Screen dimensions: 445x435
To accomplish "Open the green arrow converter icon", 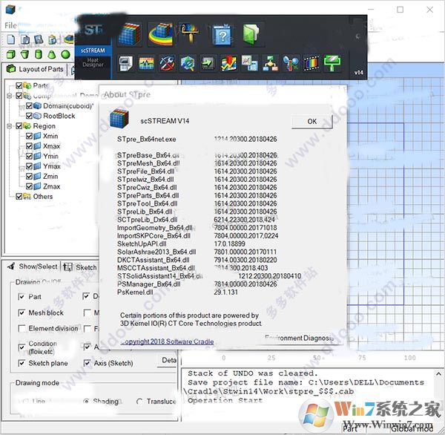I will click(208, 63).
